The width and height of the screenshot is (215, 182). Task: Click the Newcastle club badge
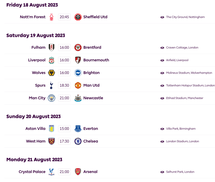[x=78, y=98]
